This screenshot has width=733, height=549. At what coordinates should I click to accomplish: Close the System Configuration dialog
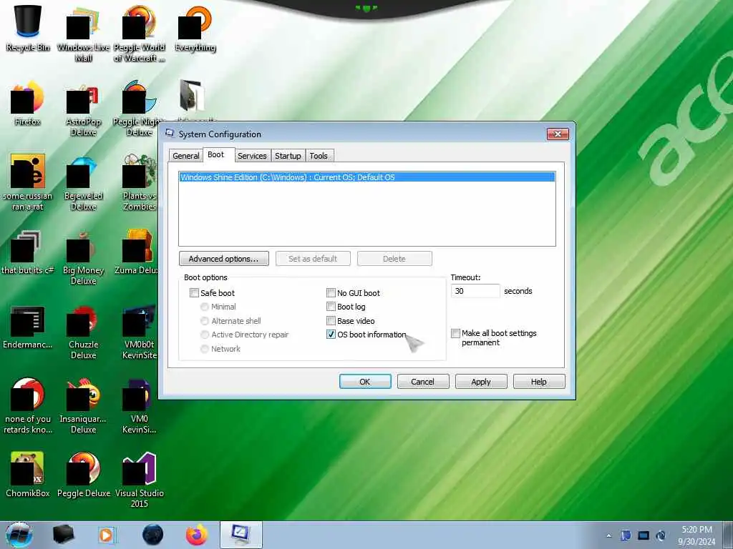(x=558, y=134)
